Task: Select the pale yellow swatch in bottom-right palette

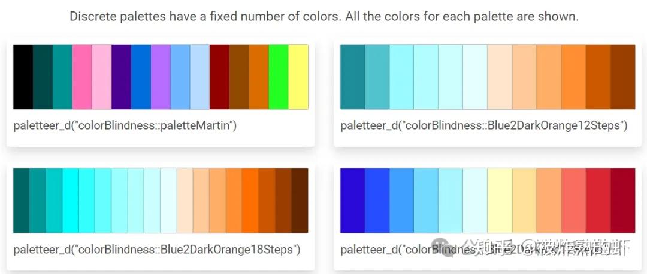Action: coord(500,201)
